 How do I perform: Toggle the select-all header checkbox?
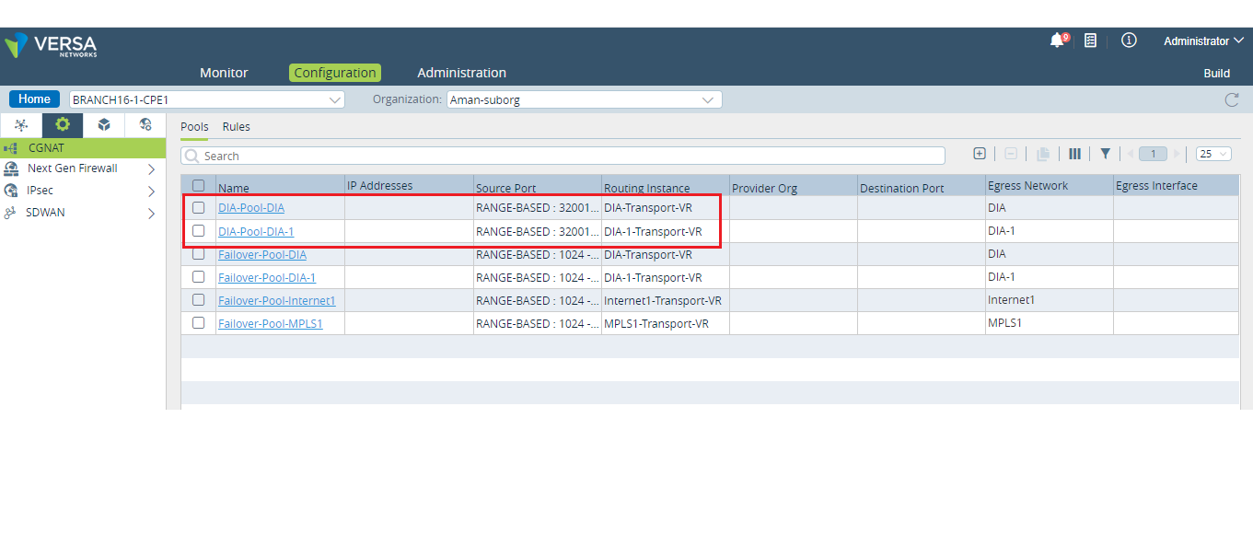[198, 185]
